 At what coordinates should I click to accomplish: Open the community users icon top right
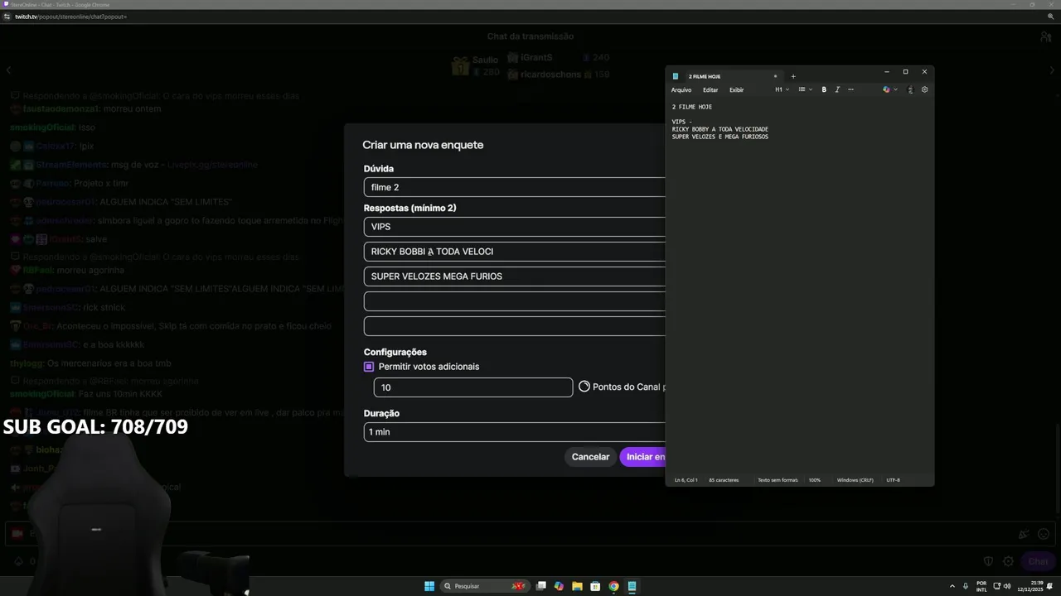(x=1046, y=36)
